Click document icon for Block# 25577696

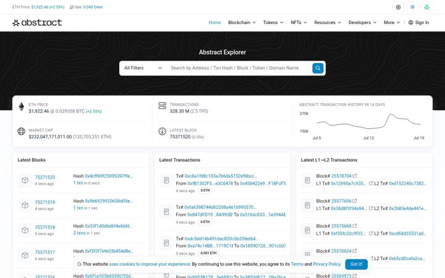(x=307, y=205)
